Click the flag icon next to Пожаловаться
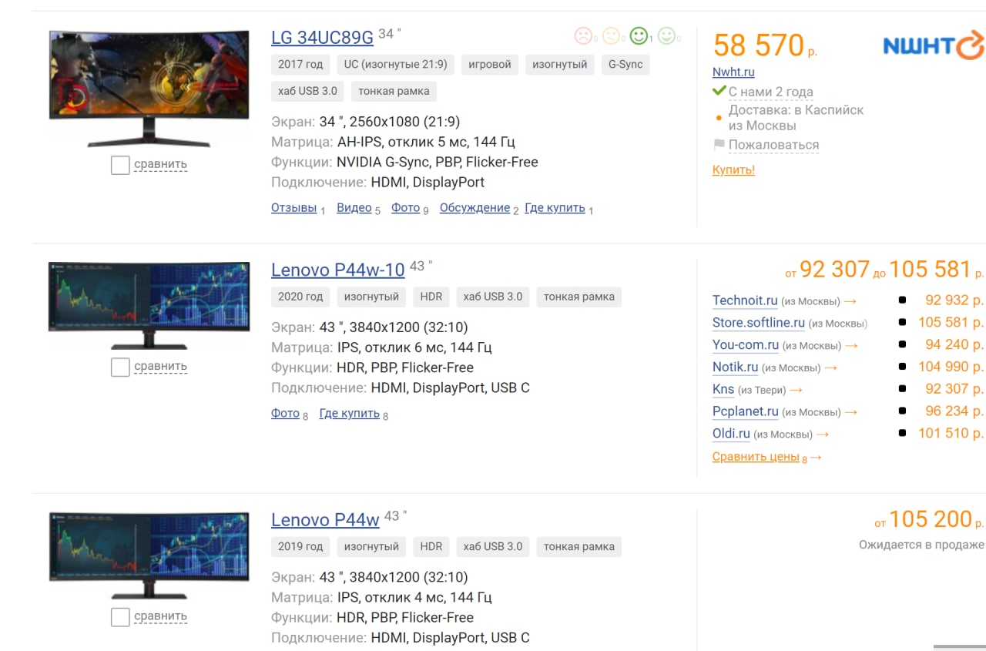The image size is (986, 651). 719,144
